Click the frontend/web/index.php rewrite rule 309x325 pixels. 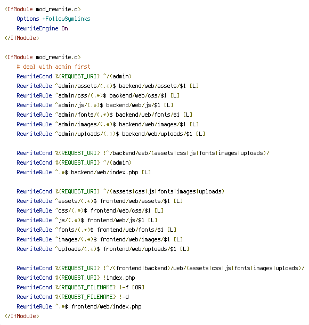[x=79, y=306]
